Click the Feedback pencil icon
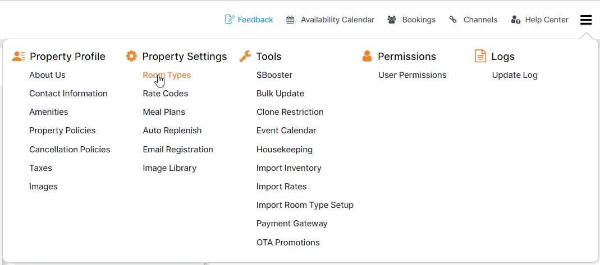This screenshot has width=600, height=265. point(229,20)
